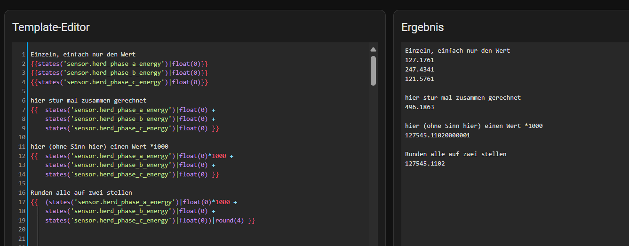Click 'Runden alle auf zwei stellen' in editor
This screenshot has width=629, height=246.
(81, 193)
